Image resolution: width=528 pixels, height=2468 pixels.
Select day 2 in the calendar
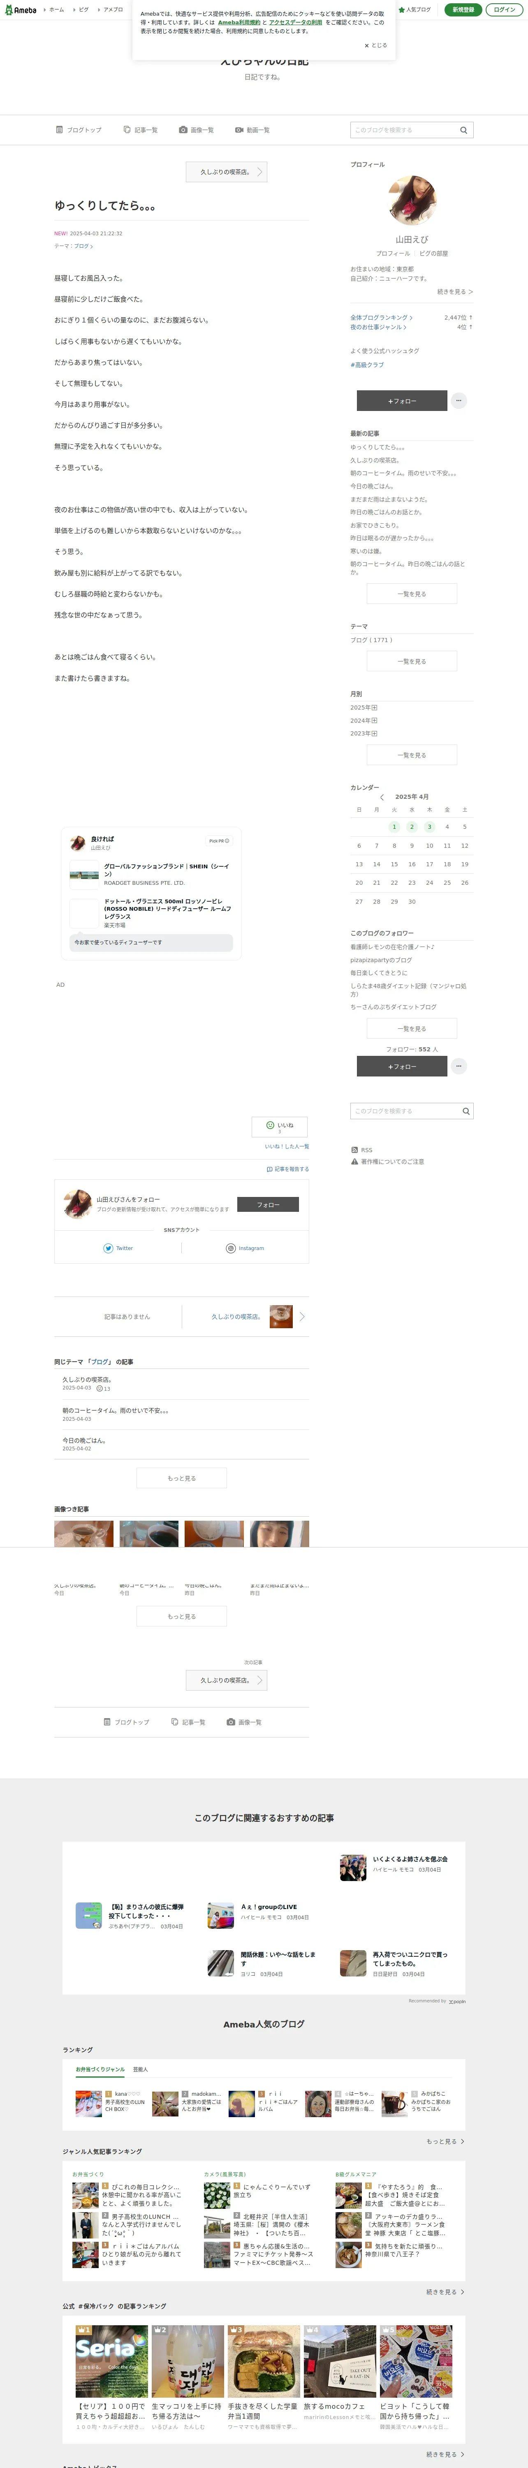(412, 827)
